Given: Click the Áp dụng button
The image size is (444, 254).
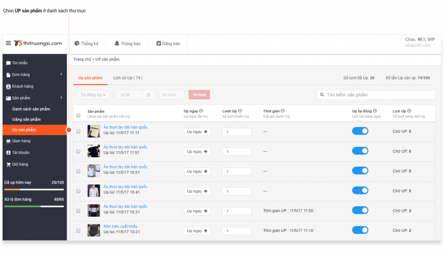Looking at the screenshot, I should [199, 95].
